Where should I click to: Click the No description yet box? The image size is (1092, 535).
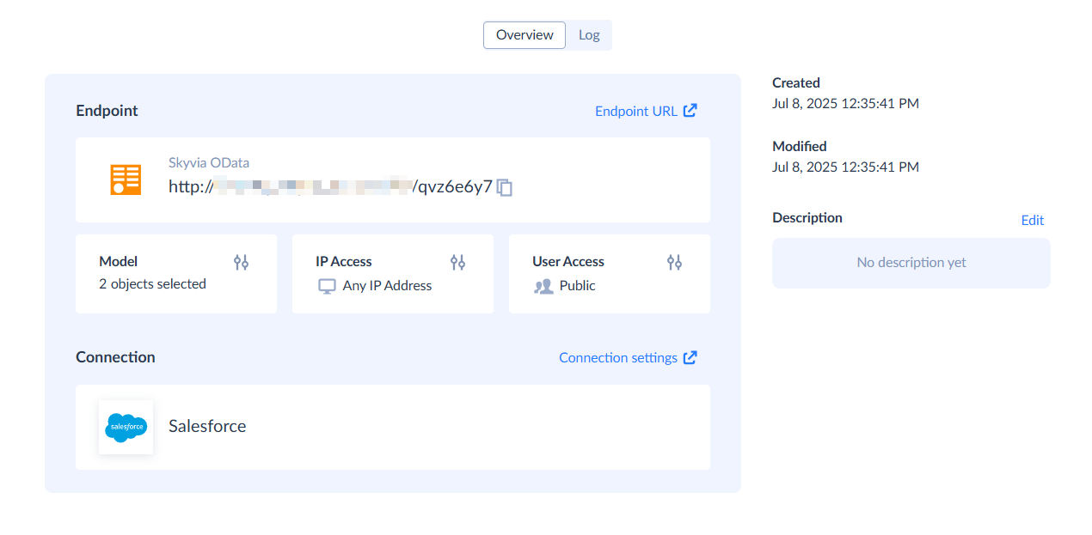click(911, 263)
